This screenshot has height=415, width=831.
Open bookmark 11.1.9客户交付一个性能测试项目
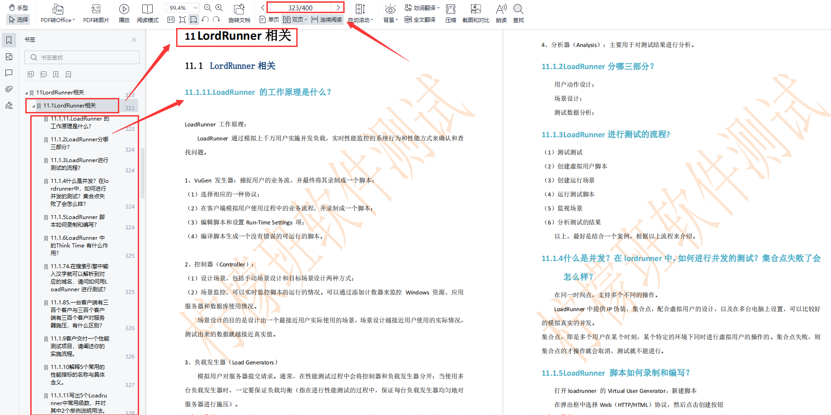click(80, 346)
